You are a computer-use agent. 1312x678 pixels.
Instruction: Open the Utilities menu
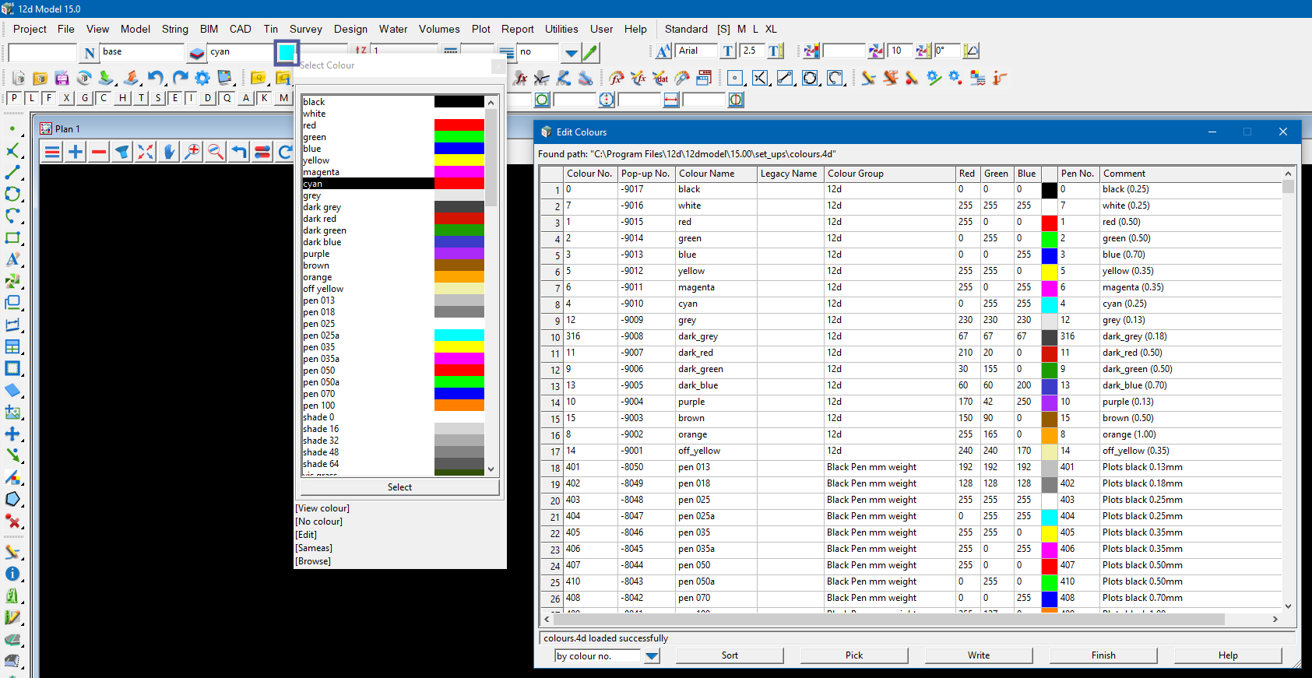click(x=561, y=29)
